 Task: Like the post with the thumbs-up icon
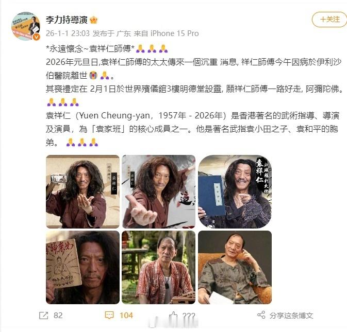173,315
